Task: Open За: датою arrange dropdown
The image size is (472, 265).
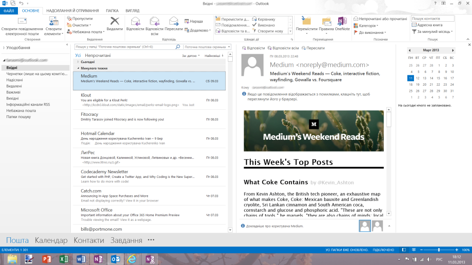Action: tap(191, 56)
